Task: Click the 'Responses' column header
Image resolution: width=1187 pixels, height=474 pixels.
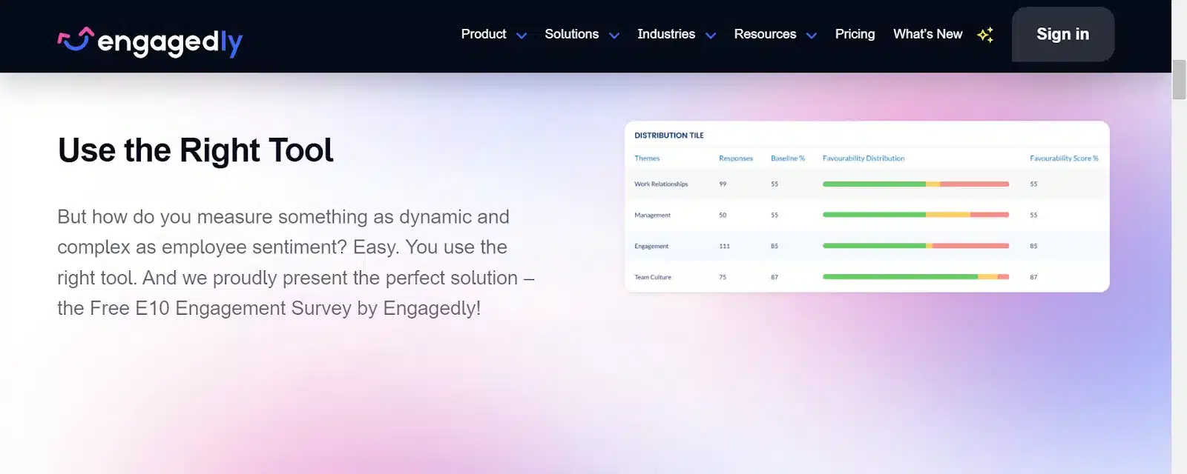Action: tap(736, 158)
